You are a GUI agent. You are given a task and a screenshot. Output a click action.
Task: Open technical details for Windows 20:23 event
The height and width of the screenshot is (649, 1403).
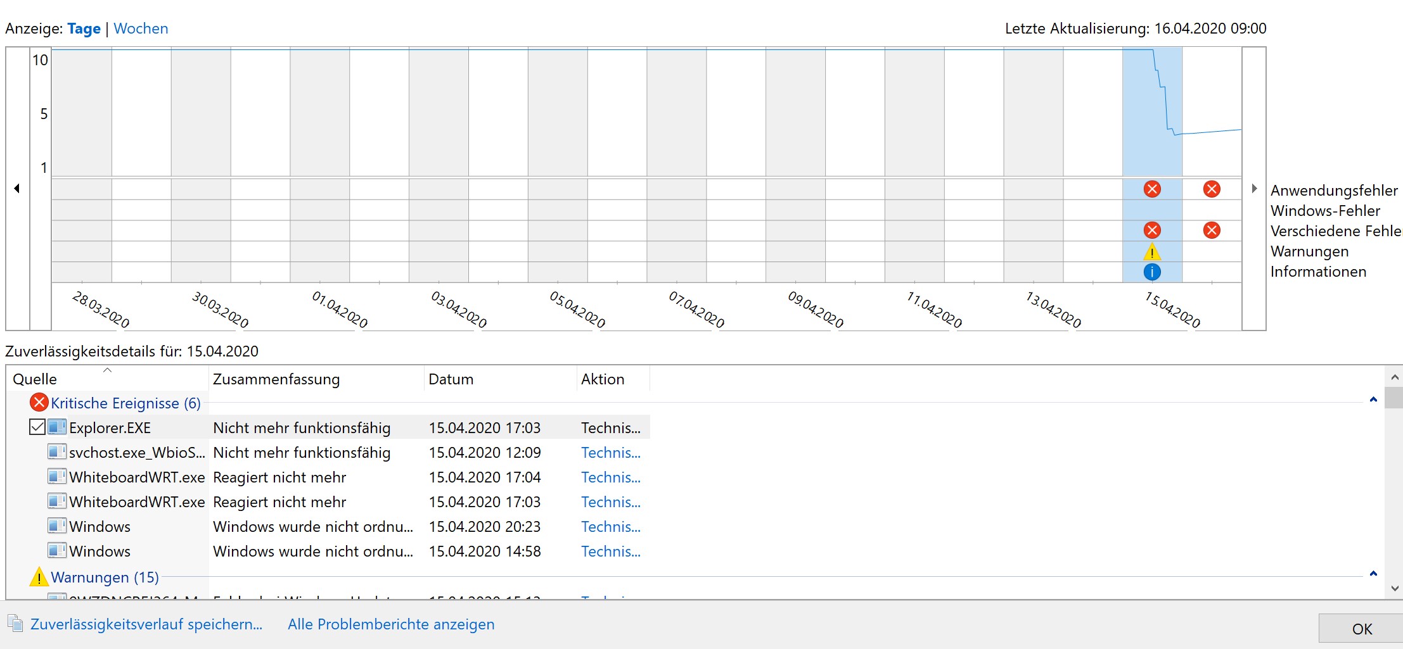click(611, 527)
